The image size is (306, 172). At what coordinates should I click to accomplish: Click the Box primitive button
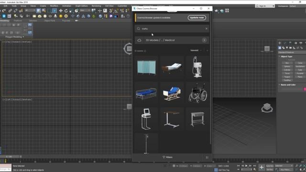[287, 63]
